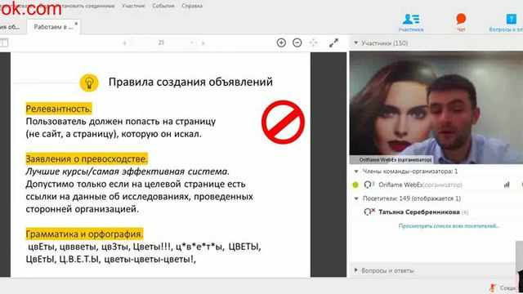Collapse the Посетители: 149 group
Image resolution: width=523 pixels, height=294 pixels.
356,198
